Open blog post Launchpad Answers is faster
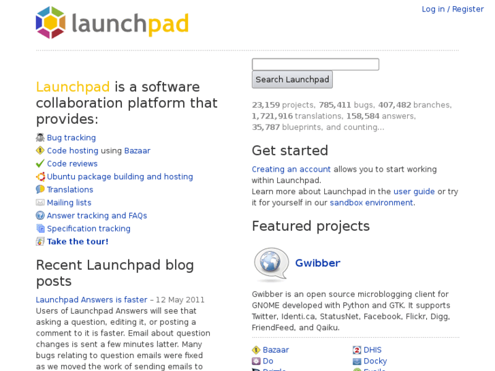The height and width of the screenshot is (371, 495). click(91, 300)
